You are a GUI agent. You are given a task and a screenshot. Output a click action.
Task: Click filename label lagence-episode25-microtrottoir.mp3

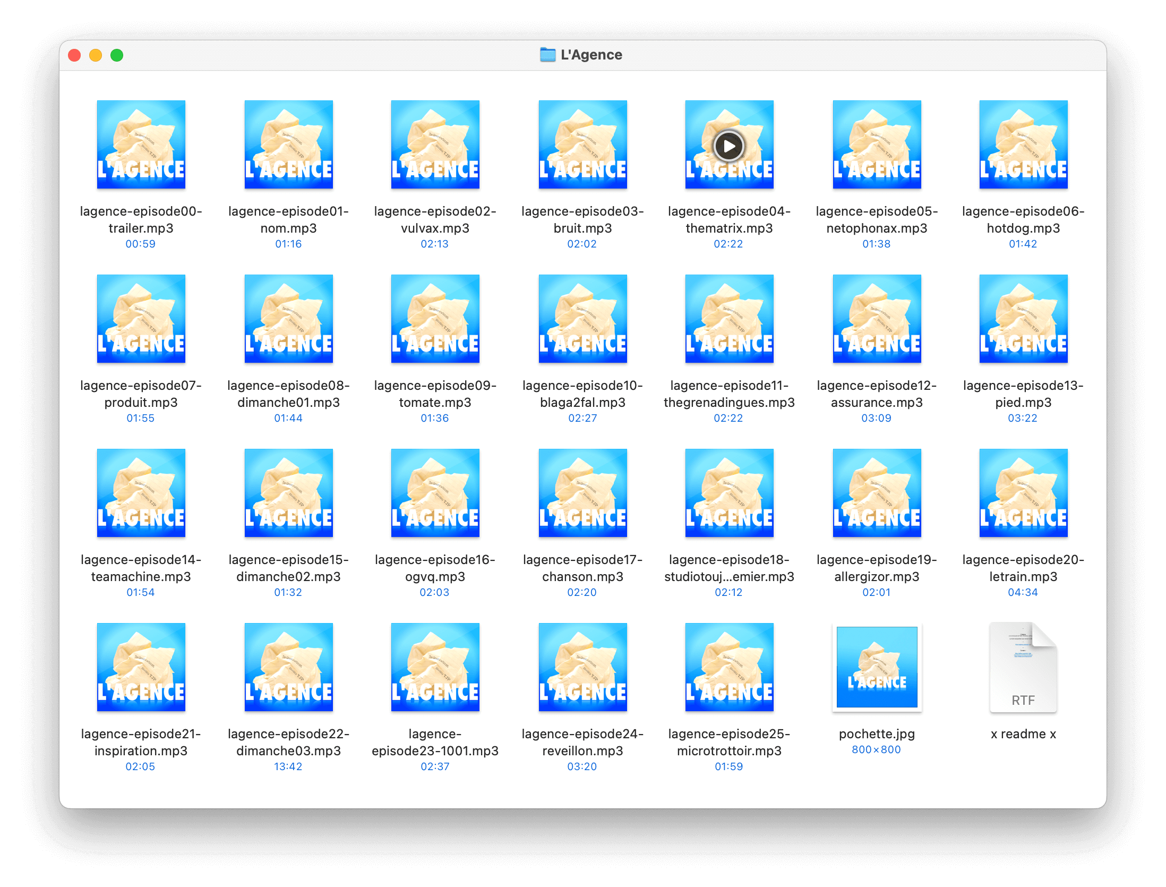coord(729,743)
